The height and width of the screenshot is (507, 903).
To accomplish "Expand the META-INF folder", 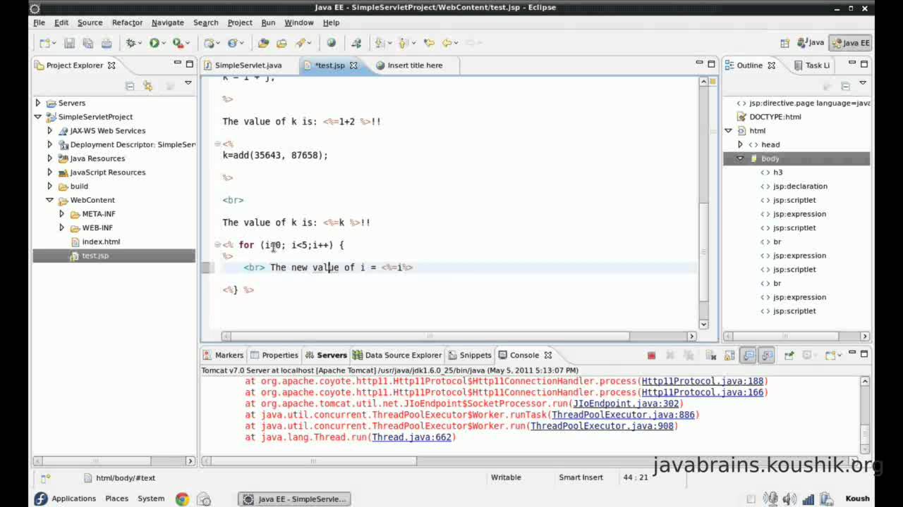I will pyautogui.click(x=61, y=214).
